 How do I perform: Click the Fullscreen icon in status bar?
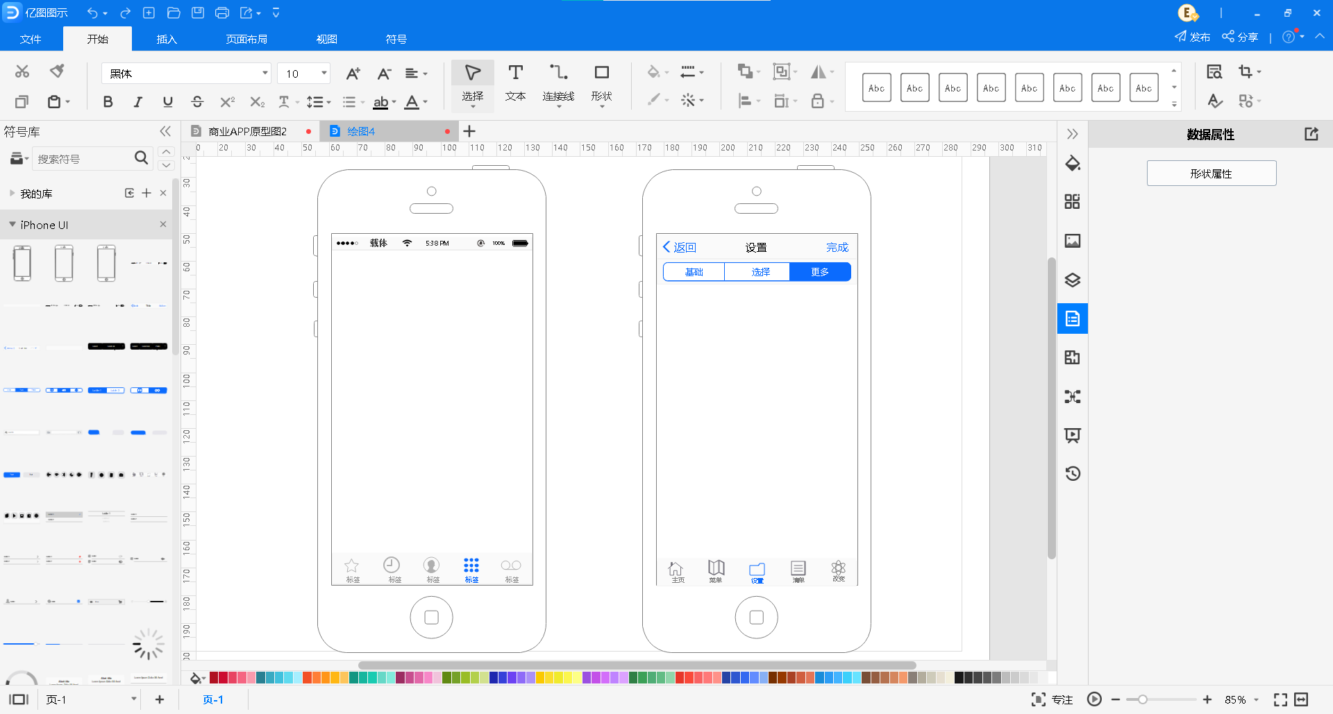click(1280, 699)
